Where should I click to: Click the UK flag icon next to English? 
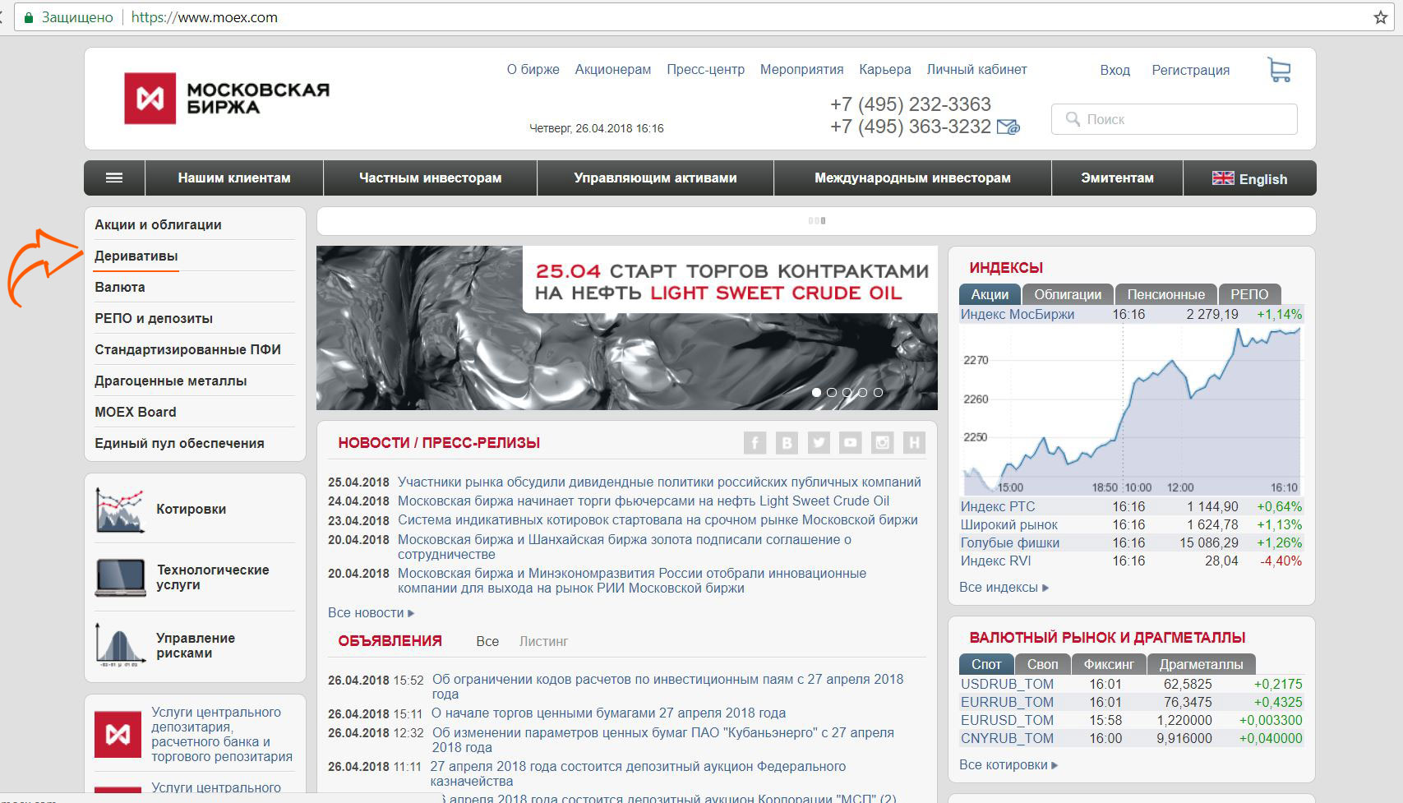(x=1223, y=178)
